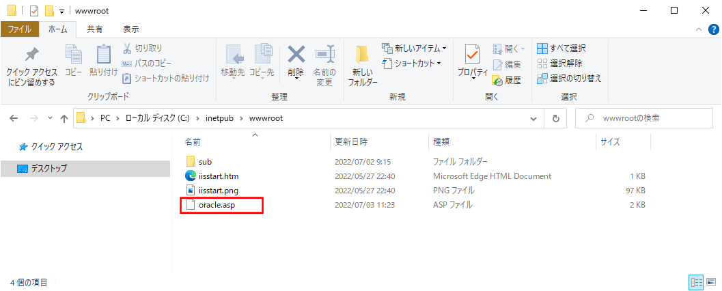The image size is (722, 291).
Task: Switch to large icons view in status bar
Action: [711, 282]
